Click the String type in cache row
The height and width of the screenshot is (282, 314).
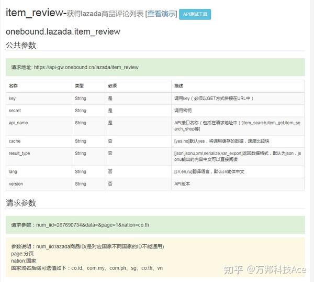(x=81, y=141)
